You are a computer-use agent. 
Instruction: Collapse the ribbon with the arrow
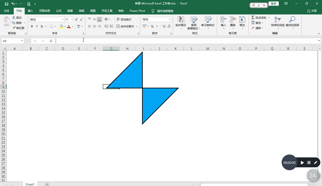319,34
